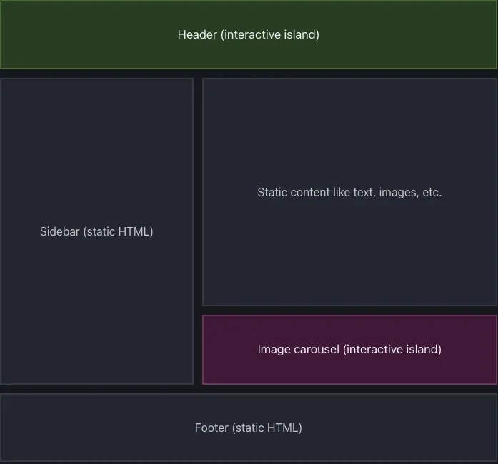Image resolution: width=498 pixels, height=464 pixels.
Task: Select the "Static content like text, images, etc." text
Action: pos(349,192)
